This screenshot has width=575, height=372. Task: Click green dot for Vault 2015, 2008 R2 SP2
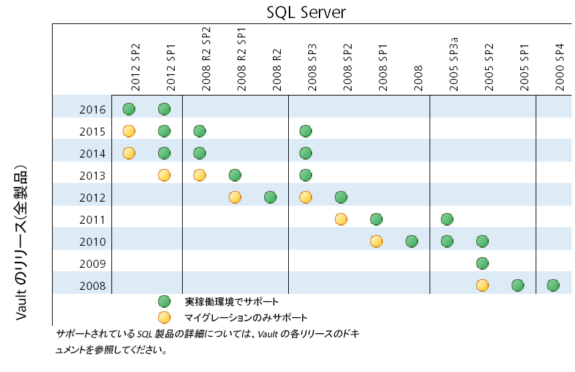[199, 131]
